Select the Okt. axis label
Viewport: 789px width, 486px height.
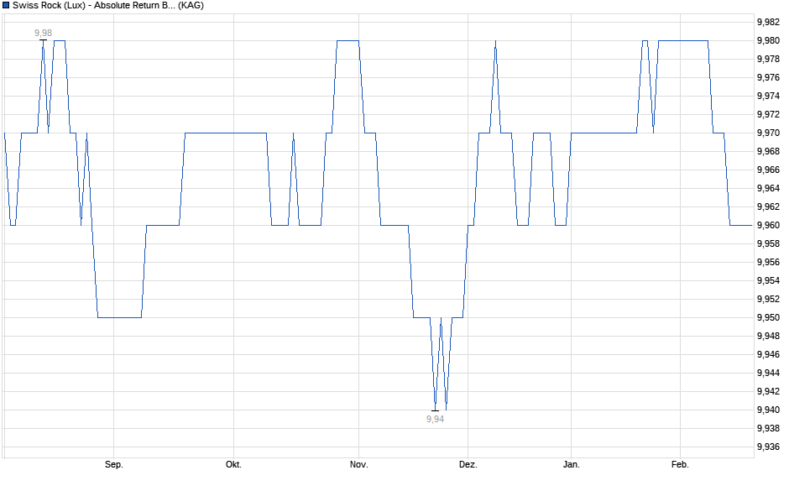coord(232,462)
